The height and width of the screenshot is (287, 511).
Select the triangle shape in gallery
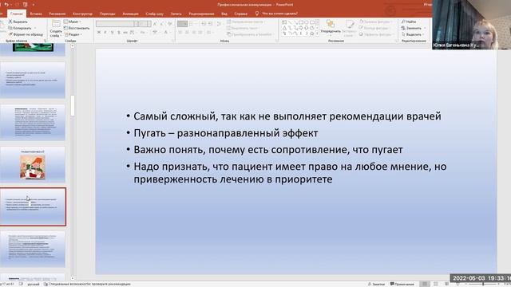(284, 28)
